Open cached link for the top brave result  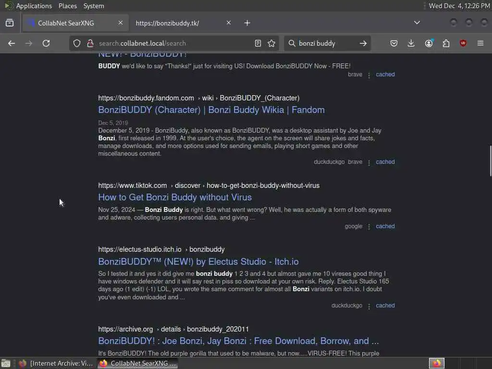pyautogui.click(x=385, y=74)
